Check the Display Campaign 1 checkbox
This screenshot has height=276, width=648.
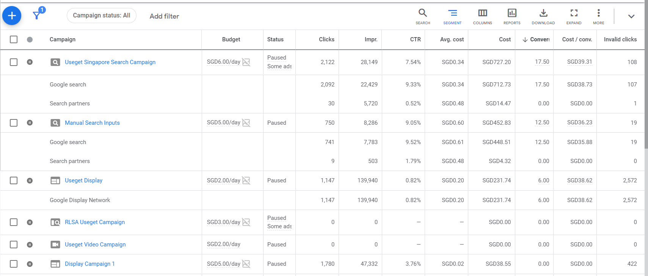point(14,264)
